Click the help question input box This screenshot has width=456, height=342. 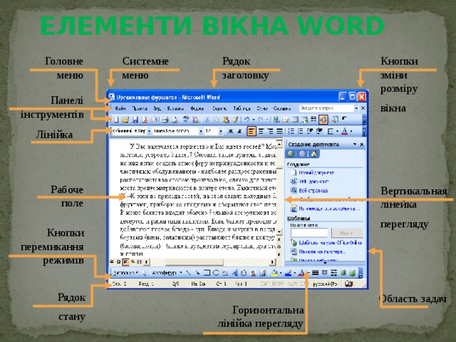click(326, 108)
